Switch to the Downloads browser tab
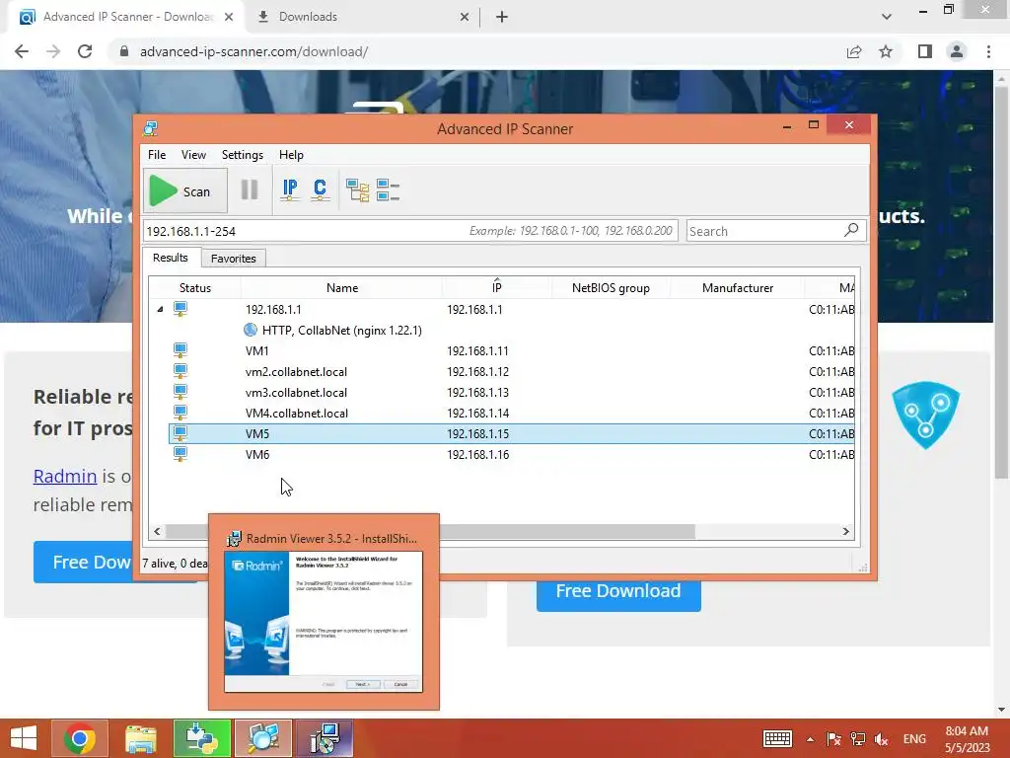This screenshot has height=758, width=1010. tap(364, 17)
